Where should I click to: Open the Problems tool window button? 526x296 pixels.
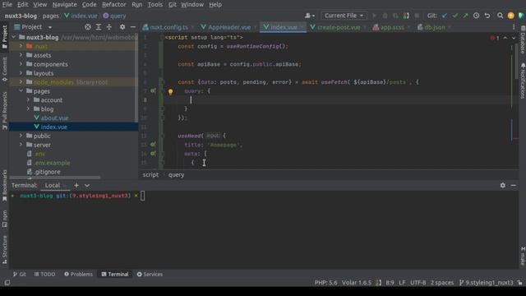pos(78,274)
